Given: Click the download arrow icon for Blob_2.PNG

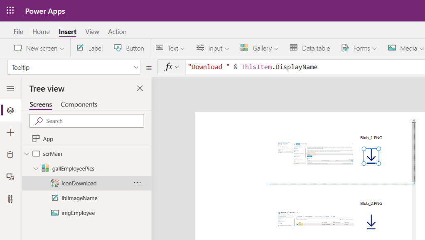Looking at the screenshot, I should (371, 222).
